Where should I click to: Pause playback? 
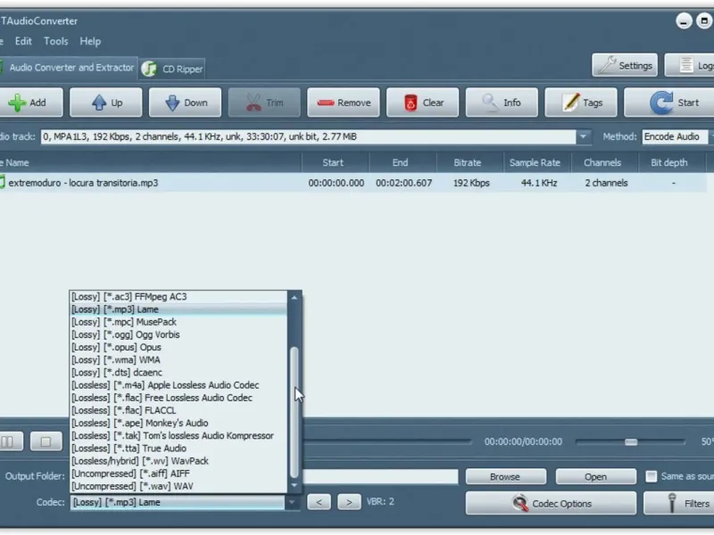(x=10, y=441)
